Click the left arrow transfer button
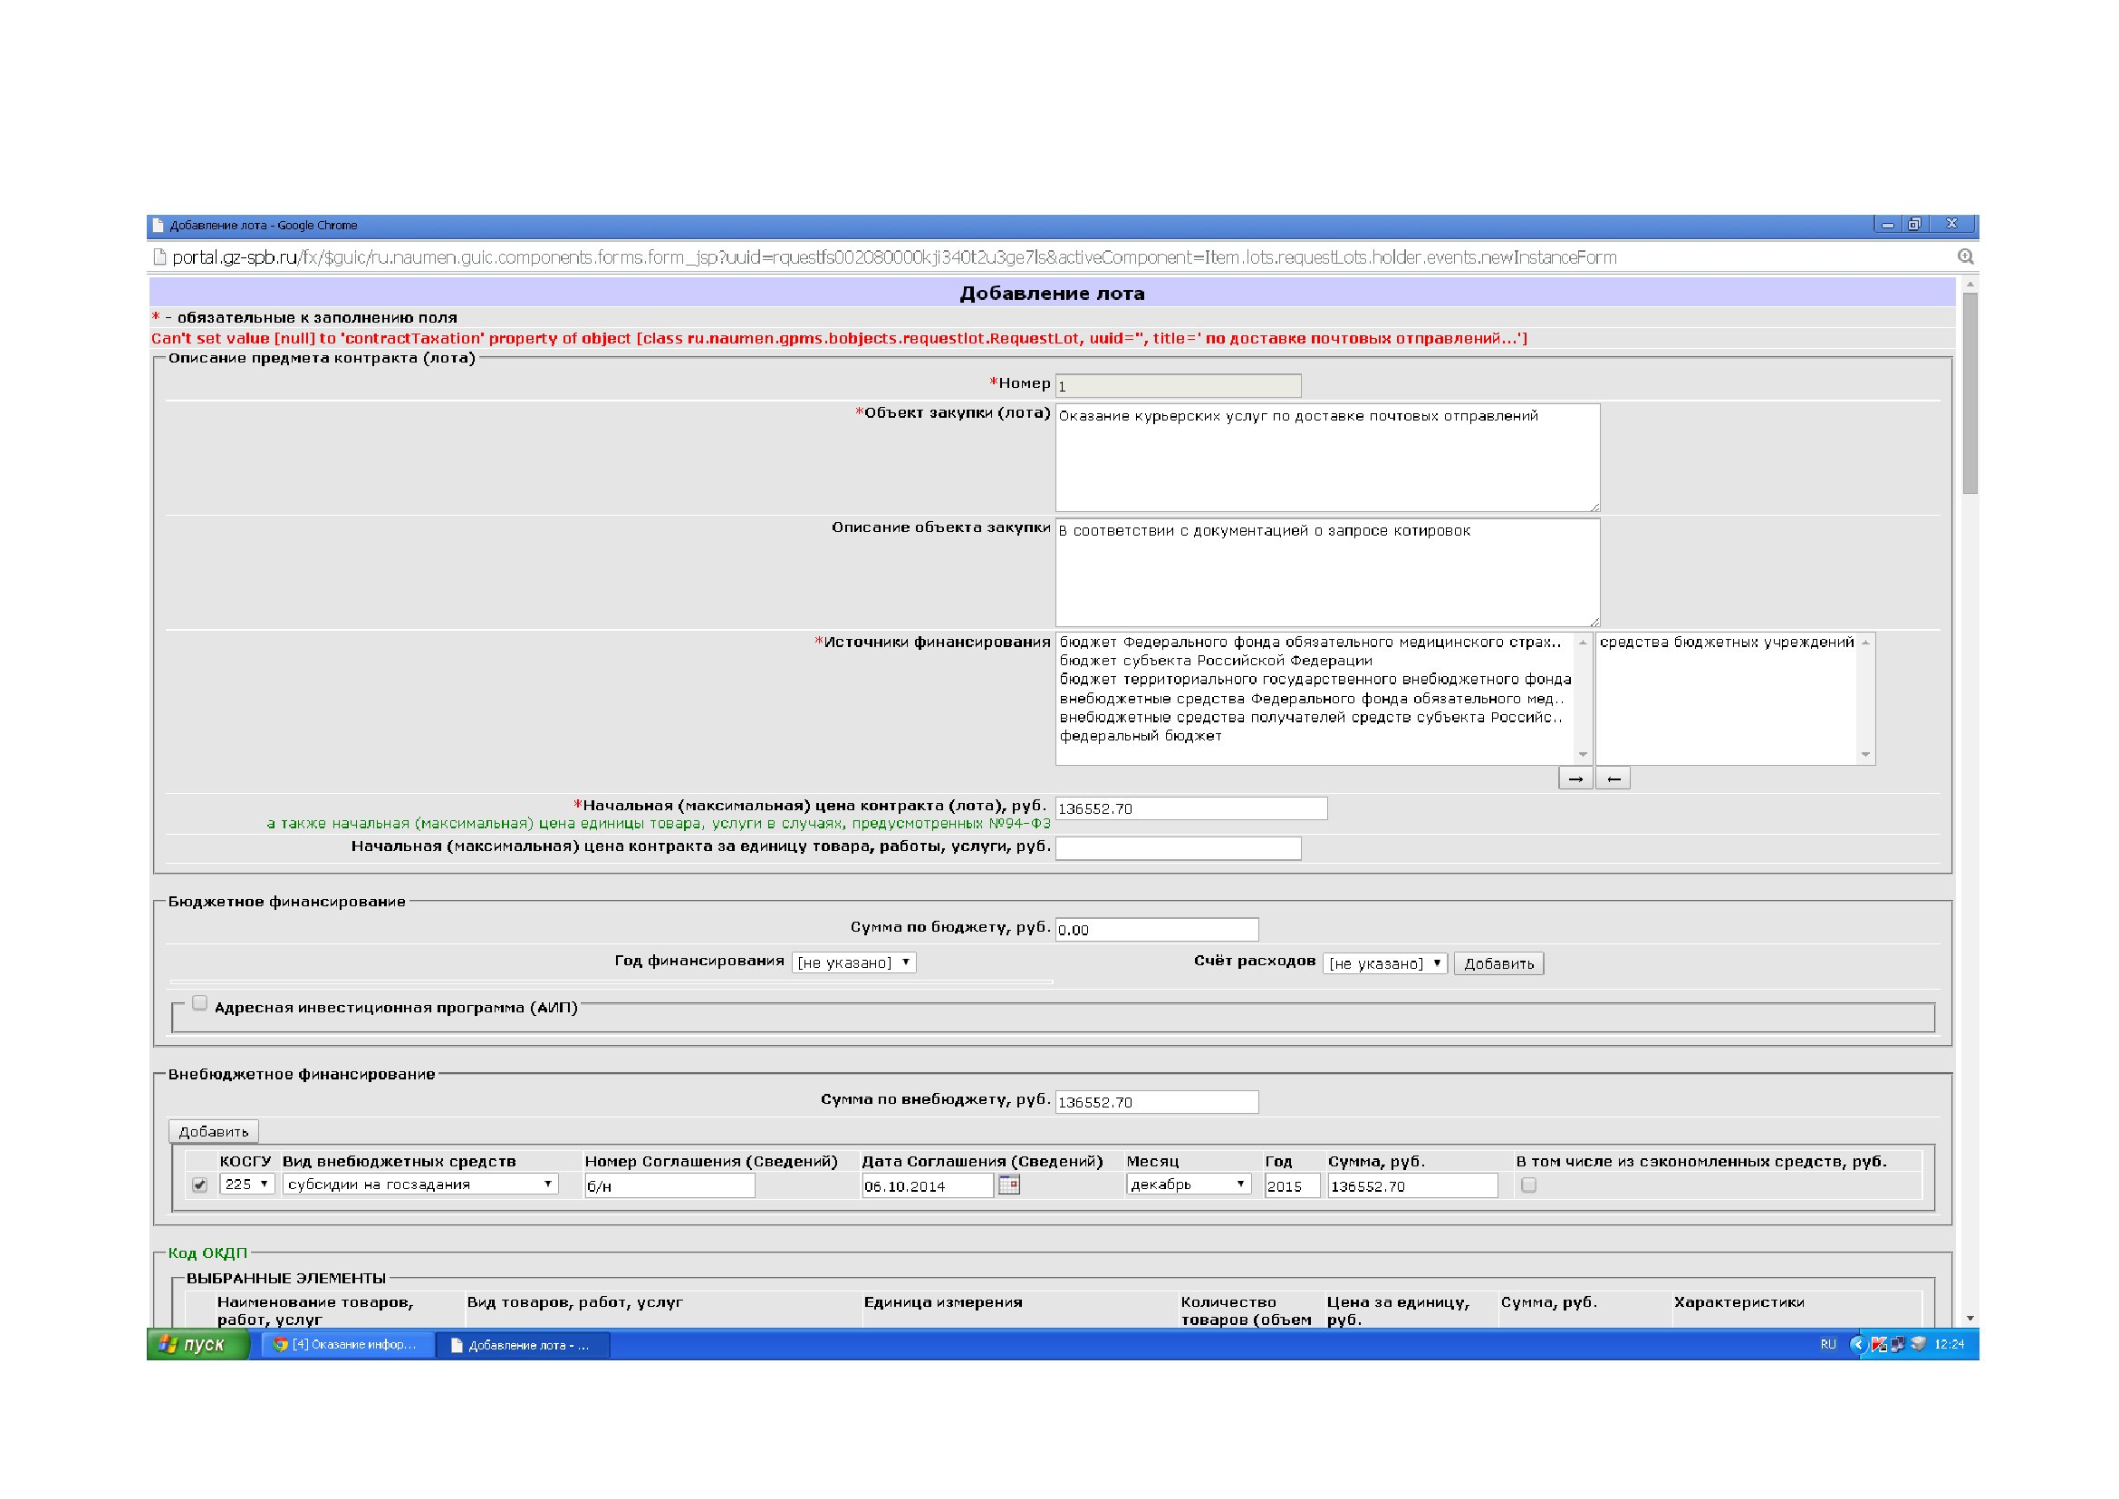The width and height of the screenshot is (2119, 1499). coord(1613,779)
